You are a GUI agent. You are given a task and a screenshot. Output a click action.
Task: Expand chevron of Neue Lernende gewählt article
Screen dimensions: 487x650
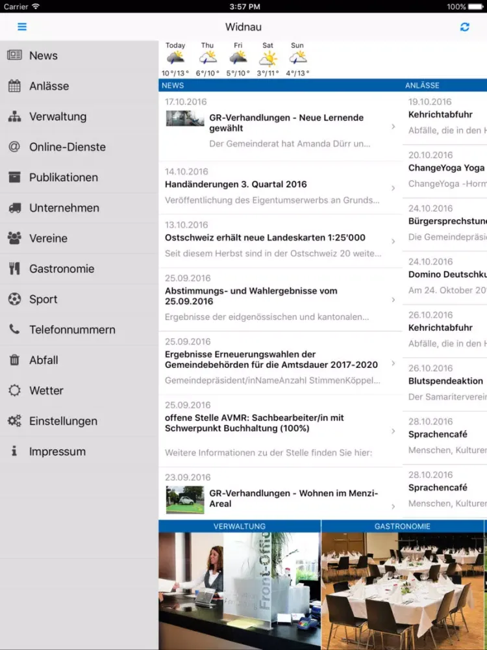393,127
